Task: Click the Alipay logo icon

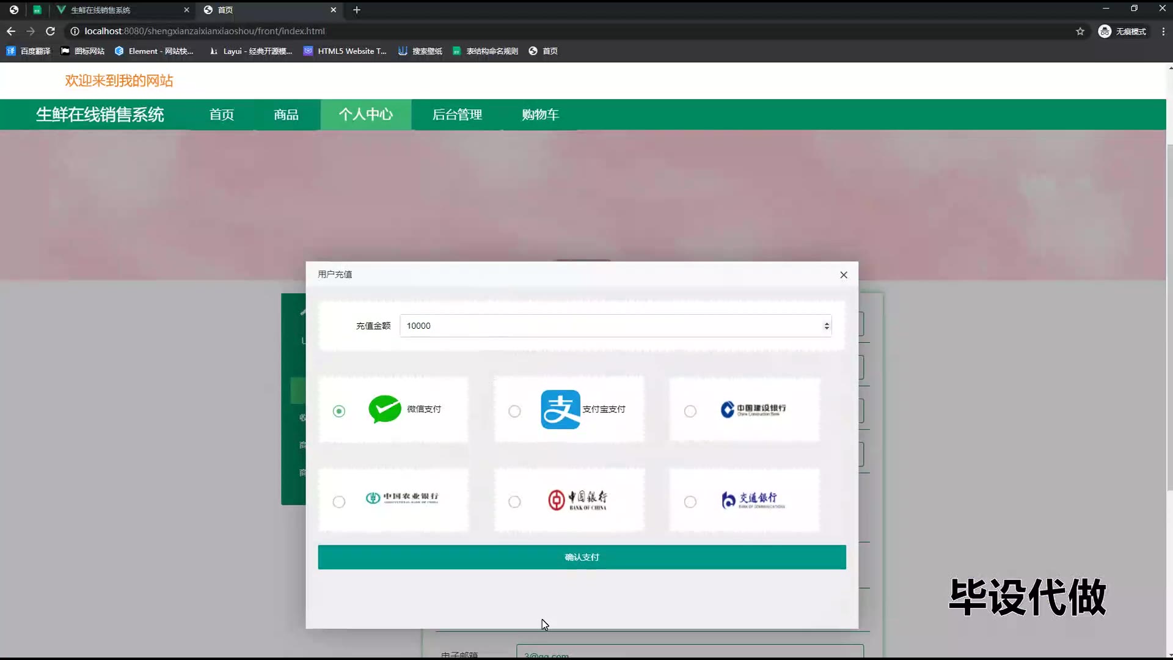Action: click(560, 409)
